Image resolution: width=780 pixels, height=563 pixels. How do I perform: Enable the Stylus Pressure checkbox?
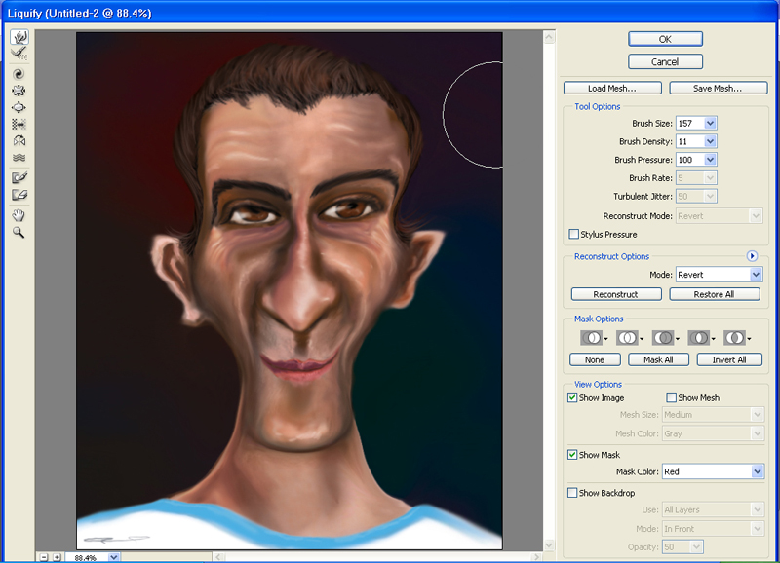(573, 235)
